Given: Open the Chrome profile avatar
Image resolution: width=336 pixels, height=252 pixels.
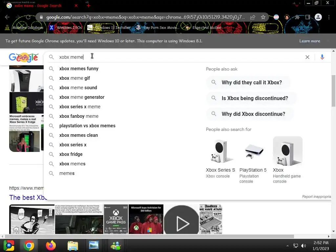Looking at the screenshot, I should (x=318, y=17).
